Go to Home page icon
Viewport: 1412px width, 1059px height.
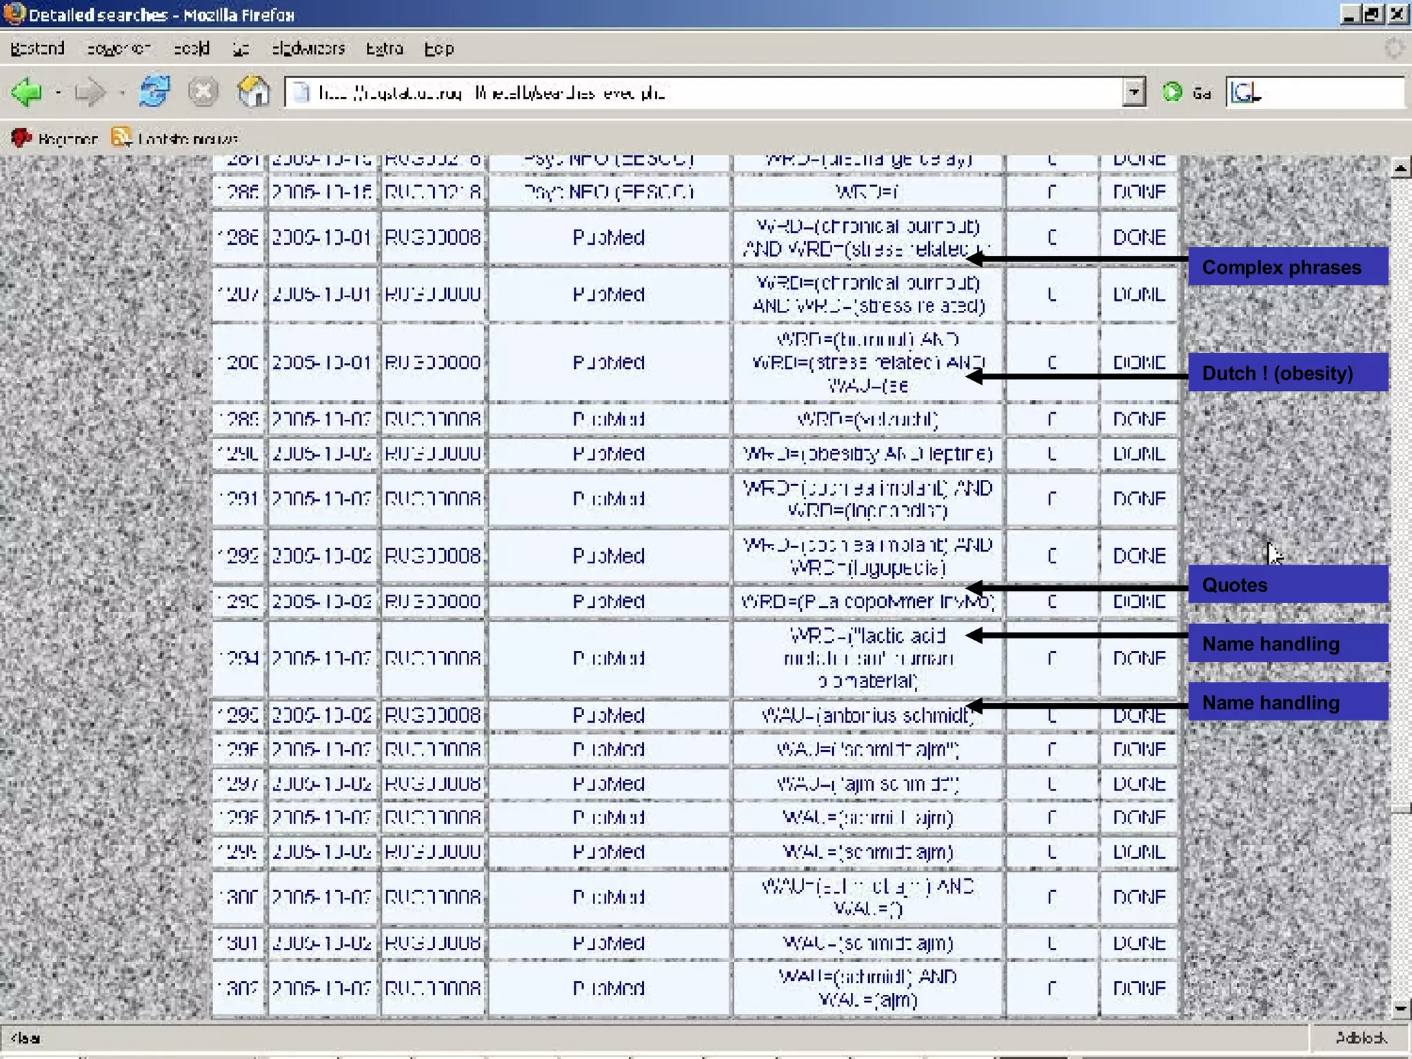tap(253, 92)
